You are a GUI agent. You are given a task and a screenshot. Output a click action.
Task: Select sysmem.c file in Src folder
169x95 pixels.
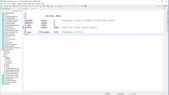click(10, 63)
